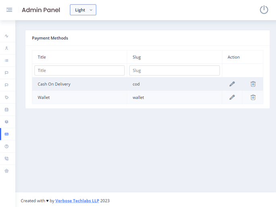Edit the Cash On Delivery payment method
The image size is (276, 207).
[232, 84]
